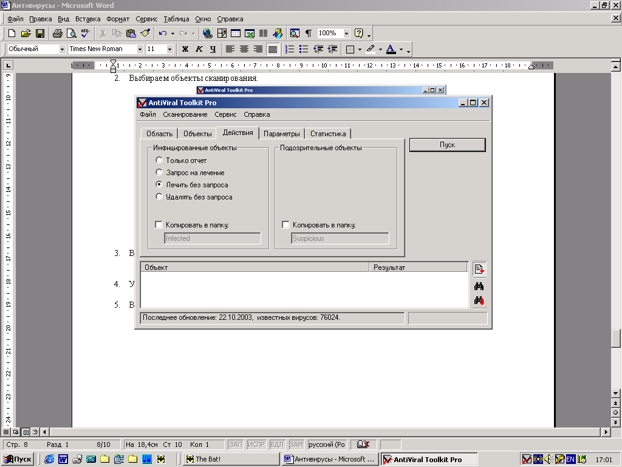622x467 pixels.
Task: Turn on bulleted list
Action: tap(304, 49)
